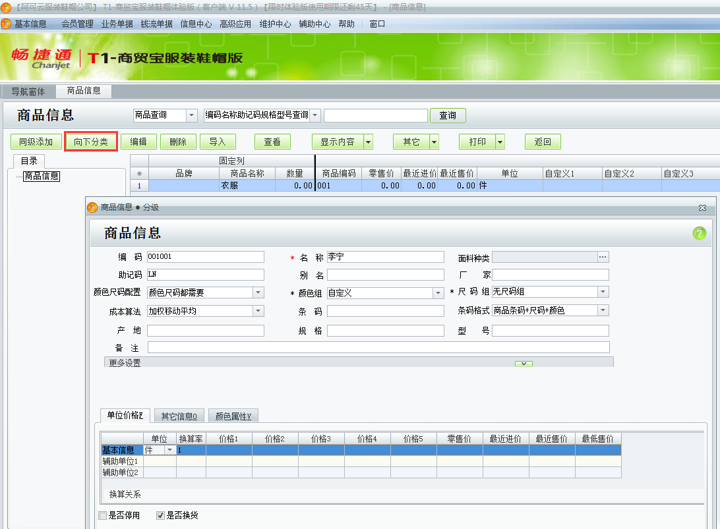Expand the 更多设置 section

pos(523,362)
